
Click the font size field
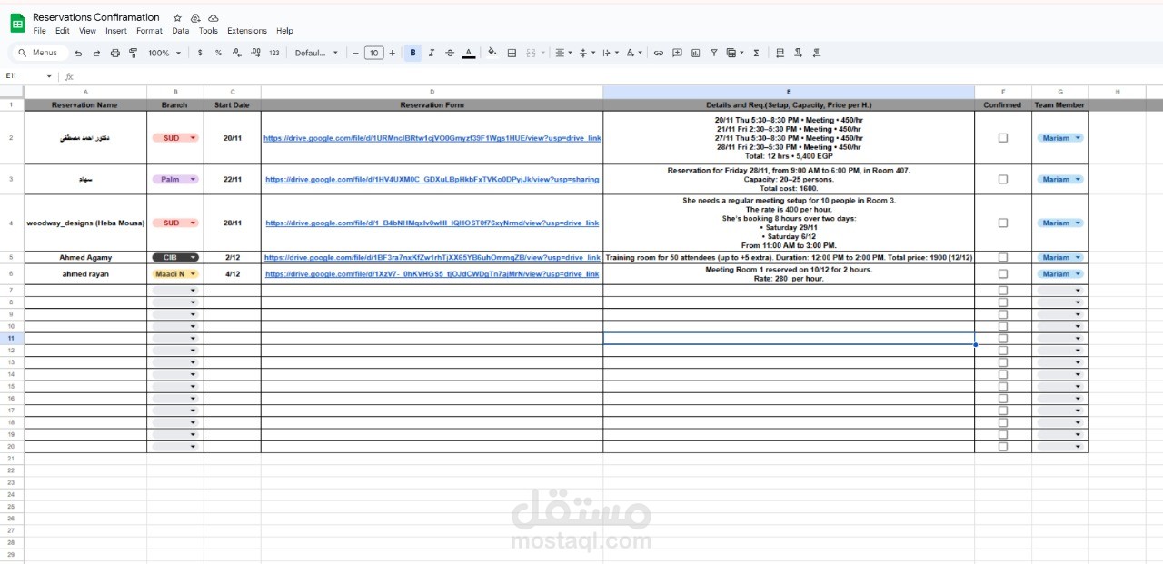click(x=373, y=53)
